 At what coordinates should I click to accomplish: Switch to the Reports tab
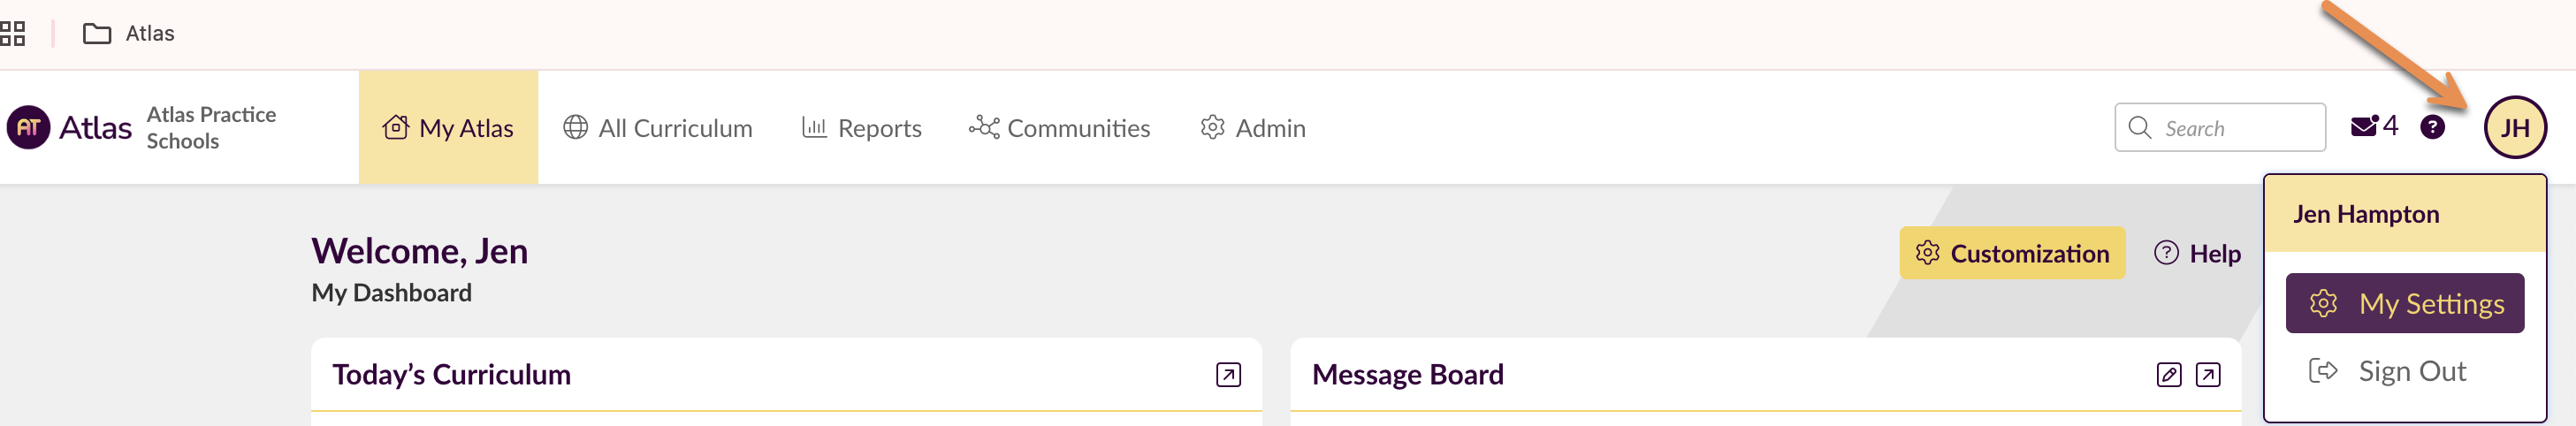click(x=861, y=128)
